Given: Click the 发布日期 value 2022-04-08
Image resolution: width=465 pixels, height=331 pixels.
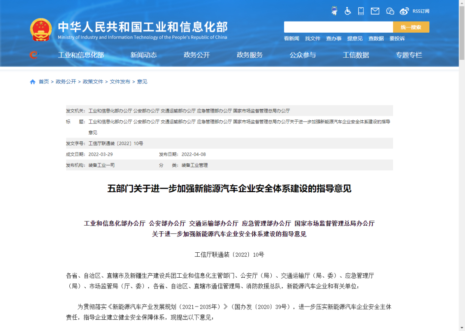Looking at the screenshot, I should click(x=194, y=155).
